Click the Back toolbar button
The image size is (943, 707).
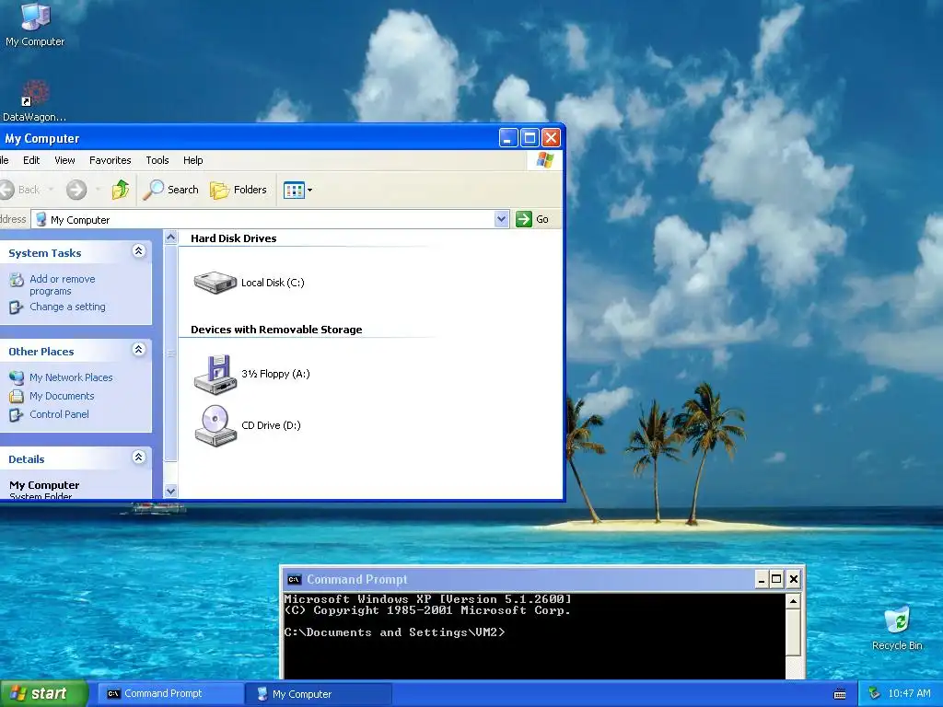click(x=20, y=190)
